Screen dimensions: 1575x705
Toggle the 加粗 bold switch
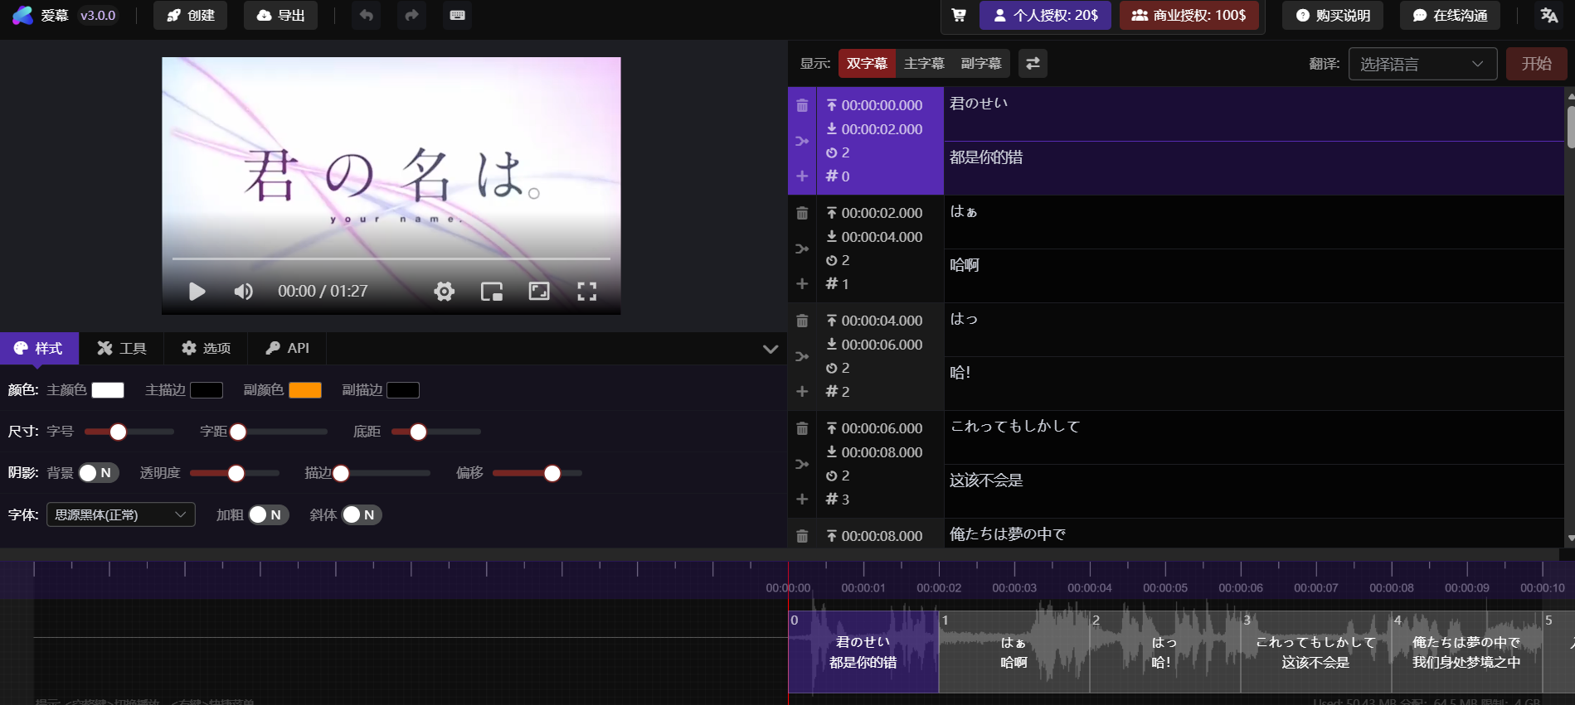click(269, 514)
